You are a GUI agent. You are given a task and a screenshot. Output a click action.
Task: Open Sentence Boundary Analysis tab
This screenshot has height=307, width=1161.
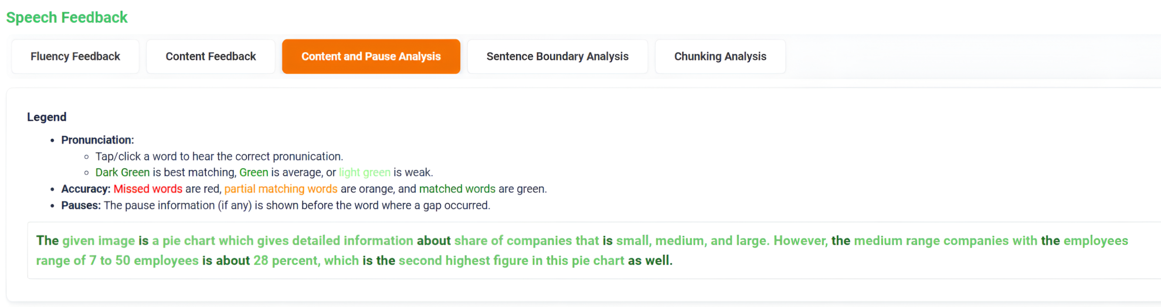click(557, 56)
